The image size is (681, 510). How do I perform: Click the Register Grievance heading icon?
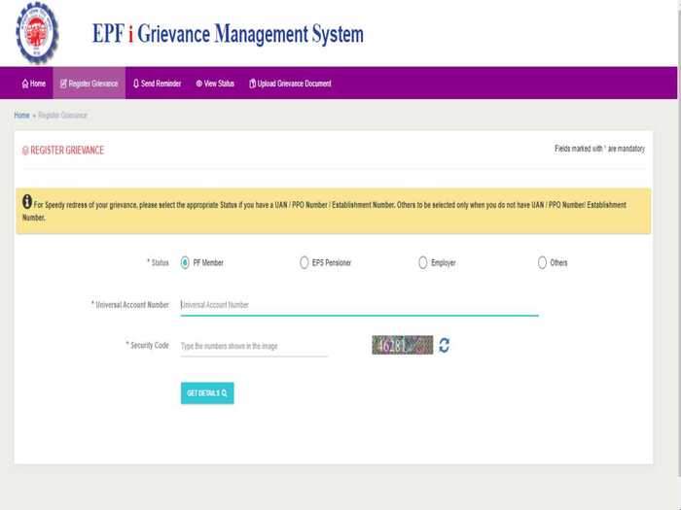tap(25, 151)
